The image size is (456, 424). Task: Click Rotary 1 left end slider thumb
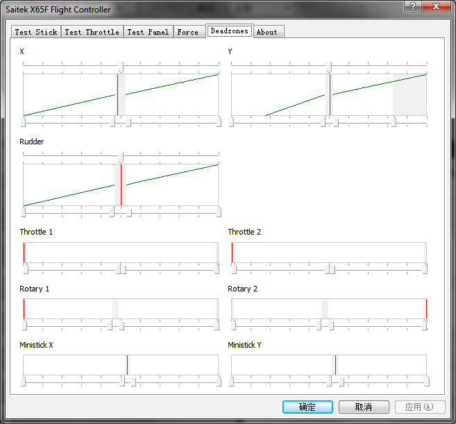(x=25, y=325)
